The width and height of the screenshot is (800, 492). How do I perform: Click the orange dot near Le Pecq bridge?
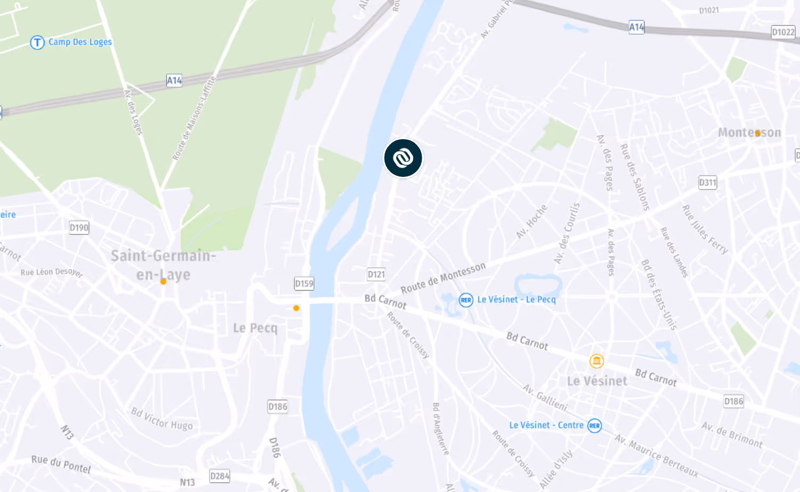[296, 308]
